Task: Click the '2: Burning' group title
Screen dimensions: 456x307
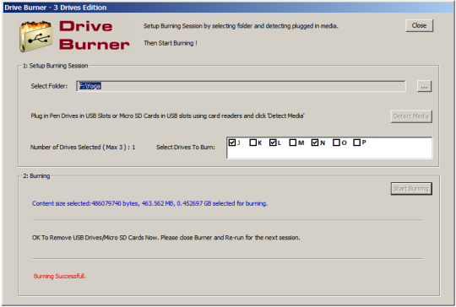Action: tap(36, 176)
